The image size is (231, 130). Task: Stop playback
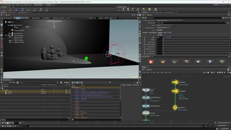click(8, 123)
